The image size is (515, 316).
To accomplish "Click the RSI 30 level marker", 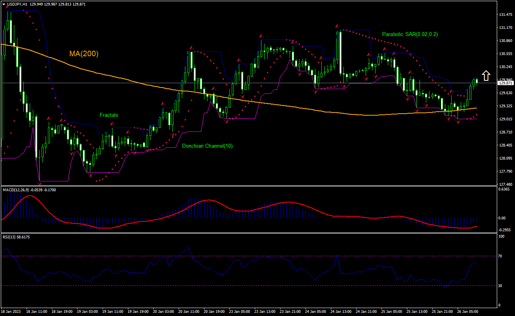I will pyautogui.click(x=500, y=286).
